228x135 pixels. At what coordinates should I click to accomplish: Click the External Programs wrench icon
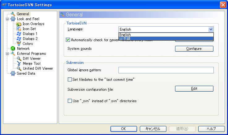(13, 54)
